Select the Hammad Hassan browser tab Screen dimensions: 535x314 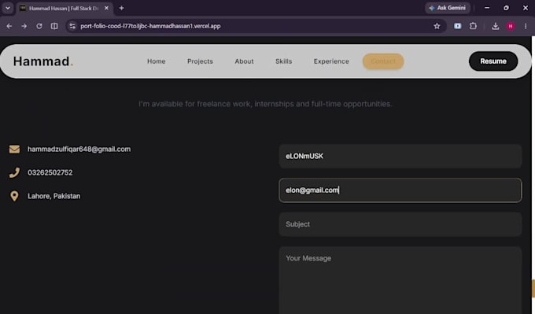[x=64, y=8]
